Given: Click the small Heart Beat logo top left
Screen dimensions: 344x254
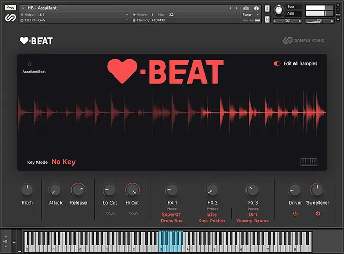Looking at the screenshot, I should coord(36,41).
